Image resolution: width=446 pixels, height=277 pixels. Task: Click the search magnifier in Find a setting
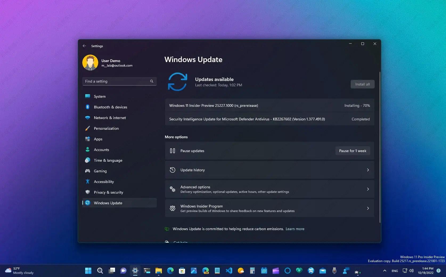pos(152,81)
